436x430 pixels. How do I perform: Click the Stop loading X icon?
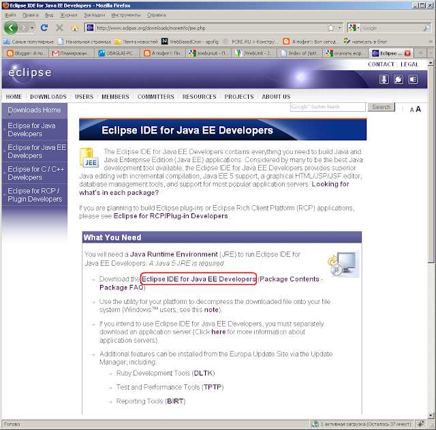[59, 28]
